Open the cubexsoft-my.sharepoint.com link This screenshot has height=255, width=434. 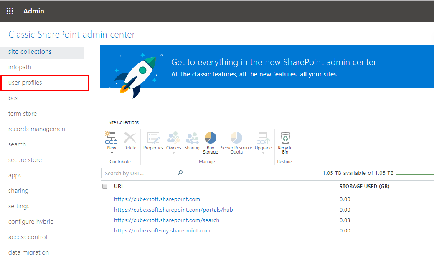point(162,231)
